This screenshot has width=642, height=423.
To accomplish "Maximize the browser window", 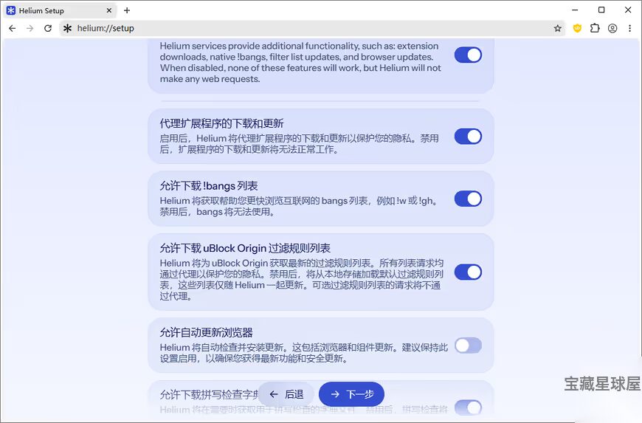I will (601, 10).
